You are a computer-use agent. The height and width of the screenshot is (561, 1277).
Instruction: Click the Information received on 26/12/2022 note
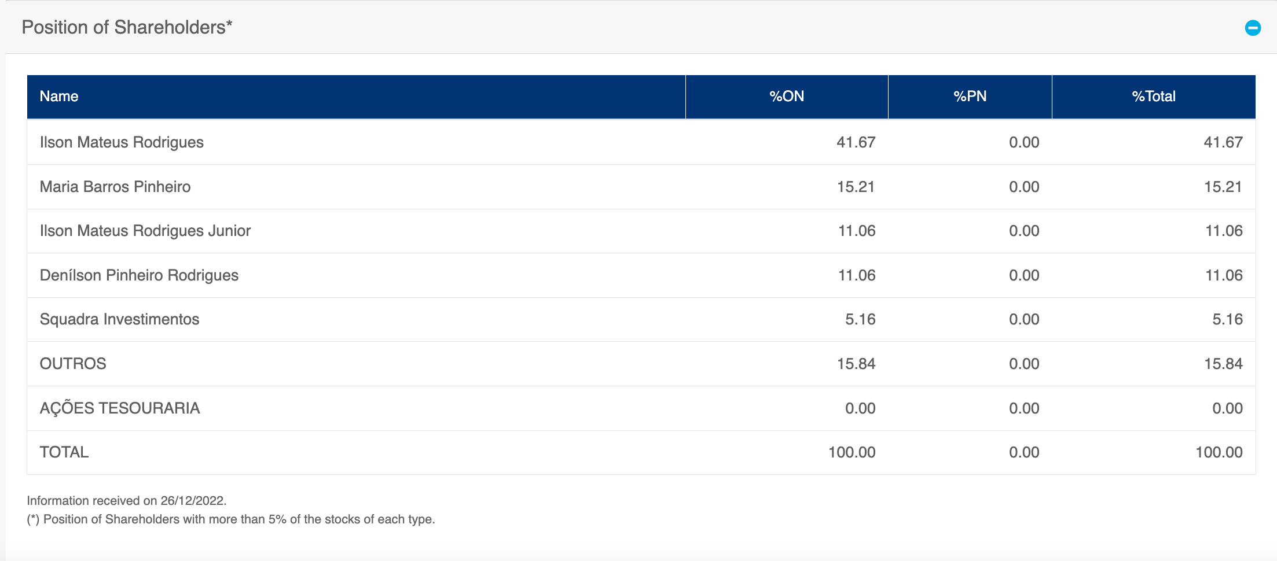click(x=127, y=501)
